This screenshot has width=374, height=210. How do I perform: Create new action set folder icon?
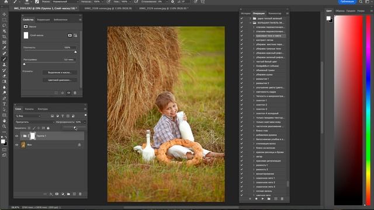tap(269, 199)
